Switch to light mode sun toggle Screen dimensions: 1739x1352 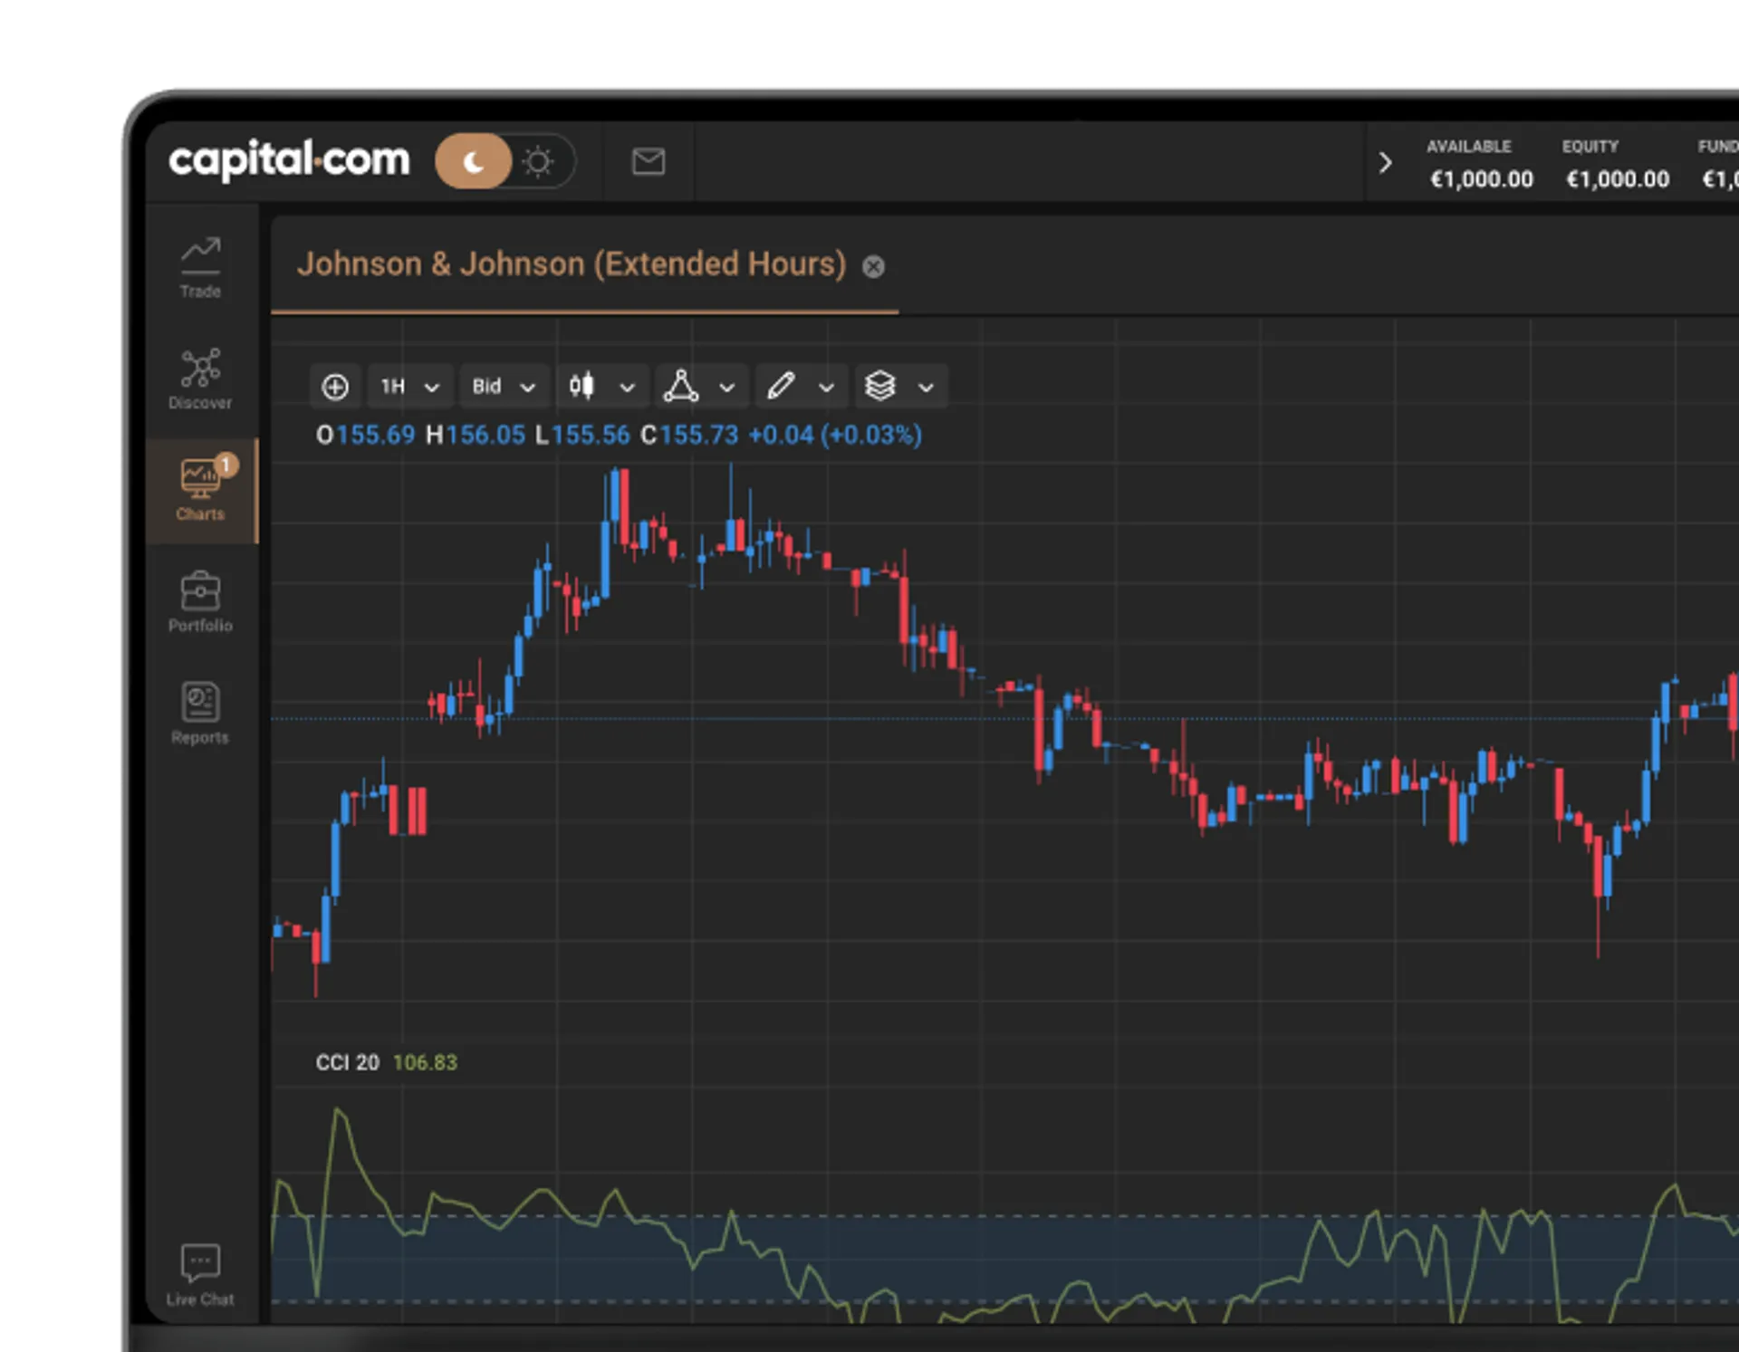click(538, 162)
